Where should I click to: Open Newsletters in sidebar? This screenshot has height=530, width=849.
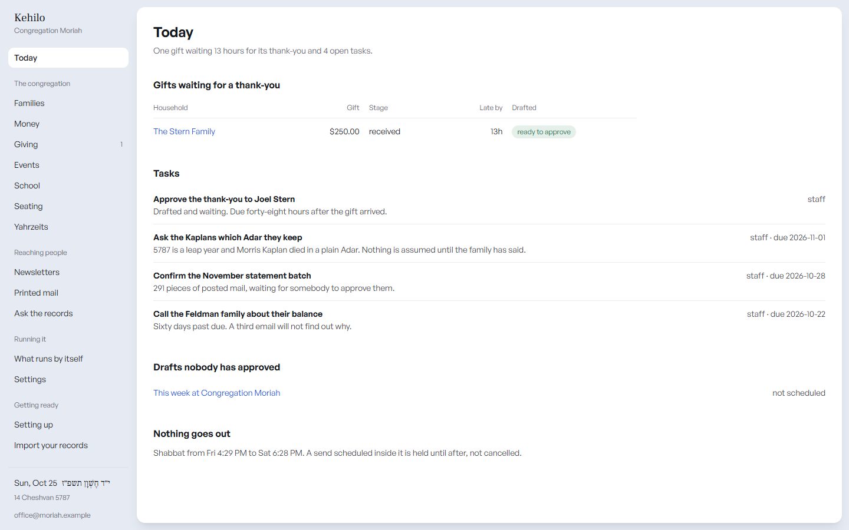[68, 272]
